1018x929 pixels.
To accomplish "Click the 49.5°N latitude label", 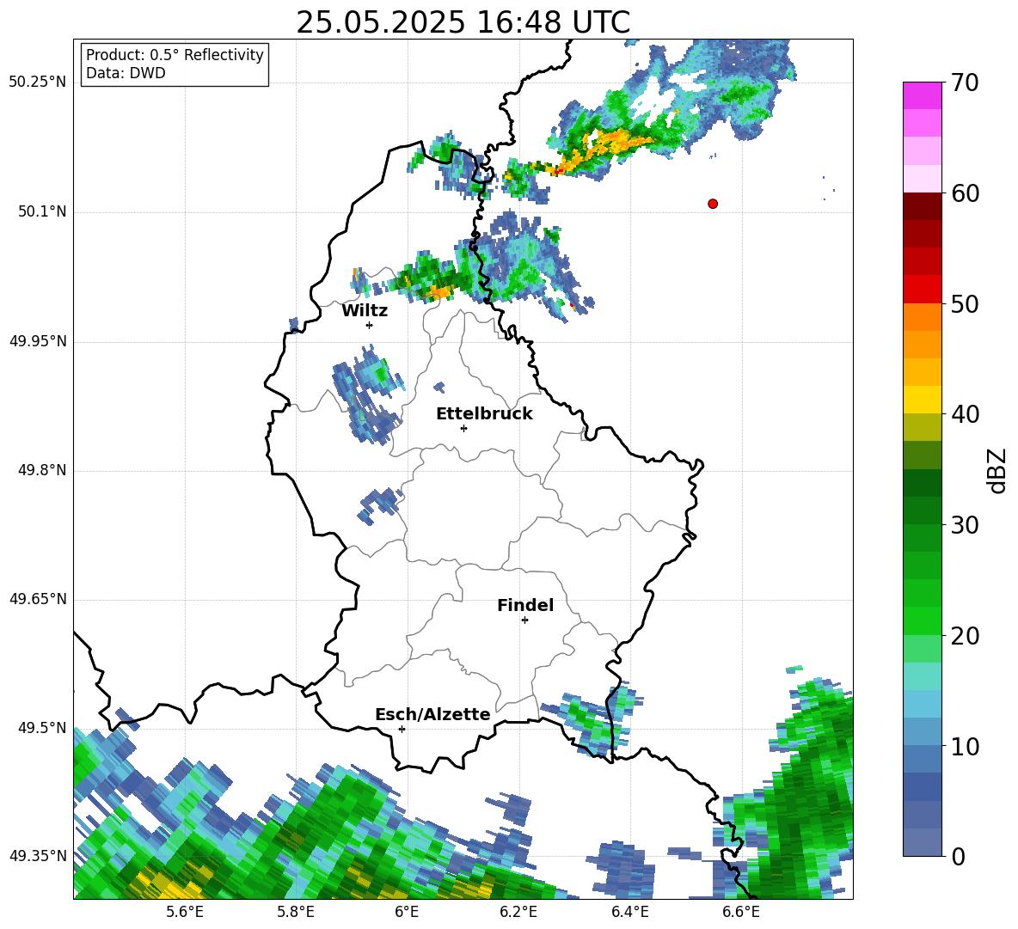I will (x=42, y=729).
